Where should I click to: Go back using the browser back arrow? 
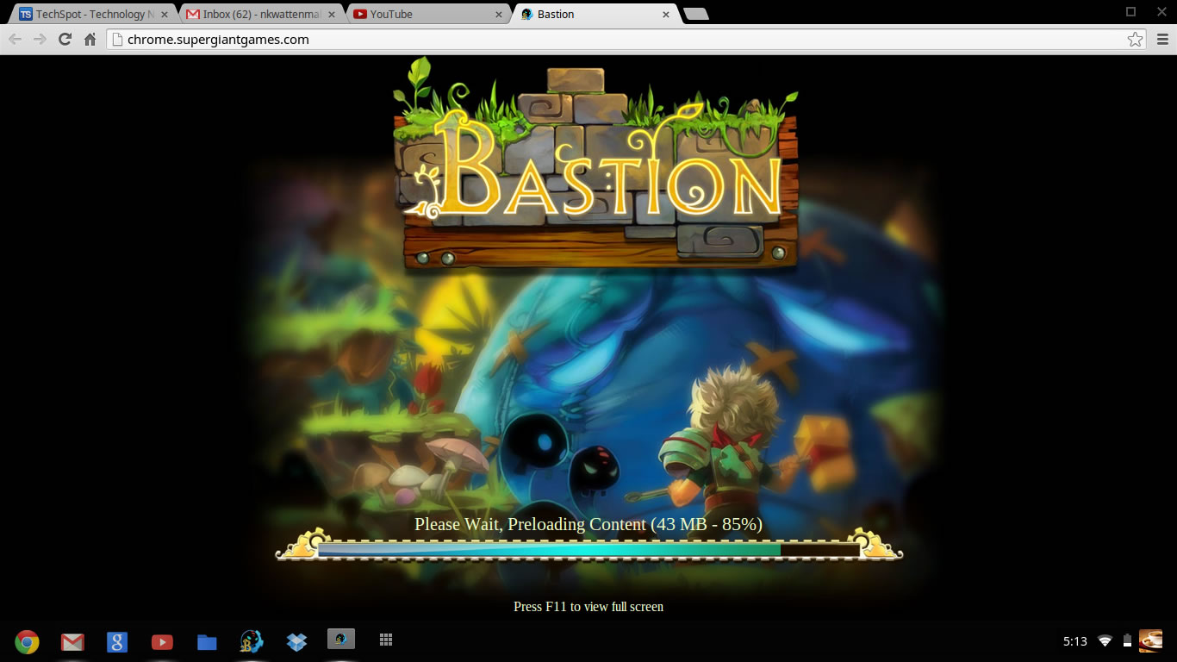click(16, 39)
